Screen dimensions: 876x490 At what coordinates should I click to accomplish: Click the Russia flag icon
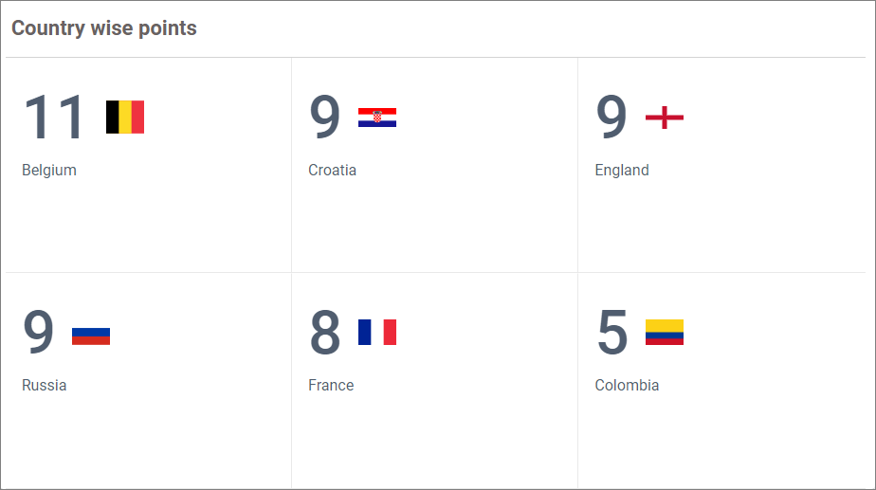91,336
